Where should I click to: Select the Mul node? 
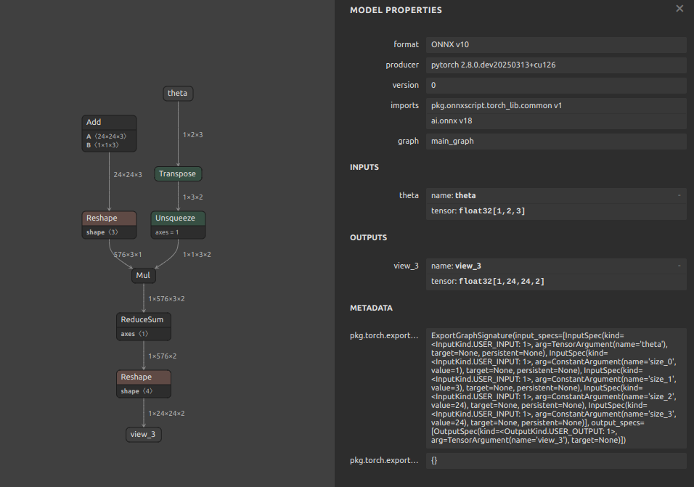[144, 276]
